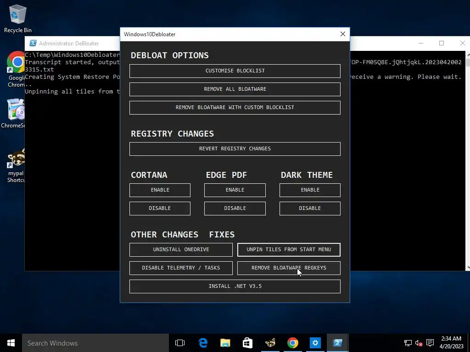The width and height of the screenshot is (470, 352).
Task: Maximize the Administrator: DeBloater console window
Action: (442, 44)
